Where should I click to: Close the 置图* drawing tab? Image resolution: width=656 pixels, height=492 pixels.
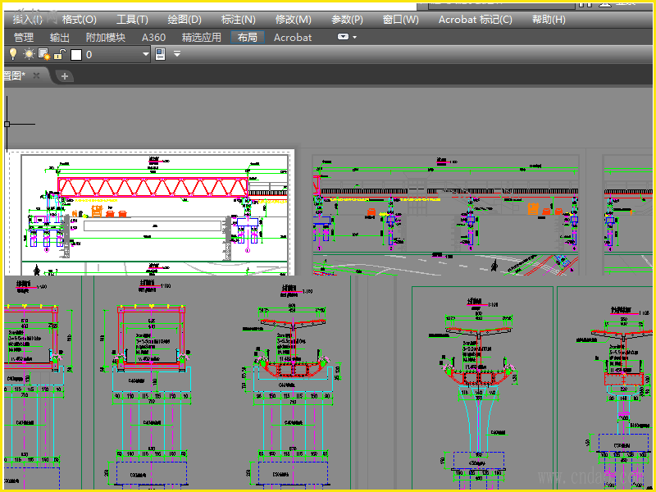[x=36, y=75]
